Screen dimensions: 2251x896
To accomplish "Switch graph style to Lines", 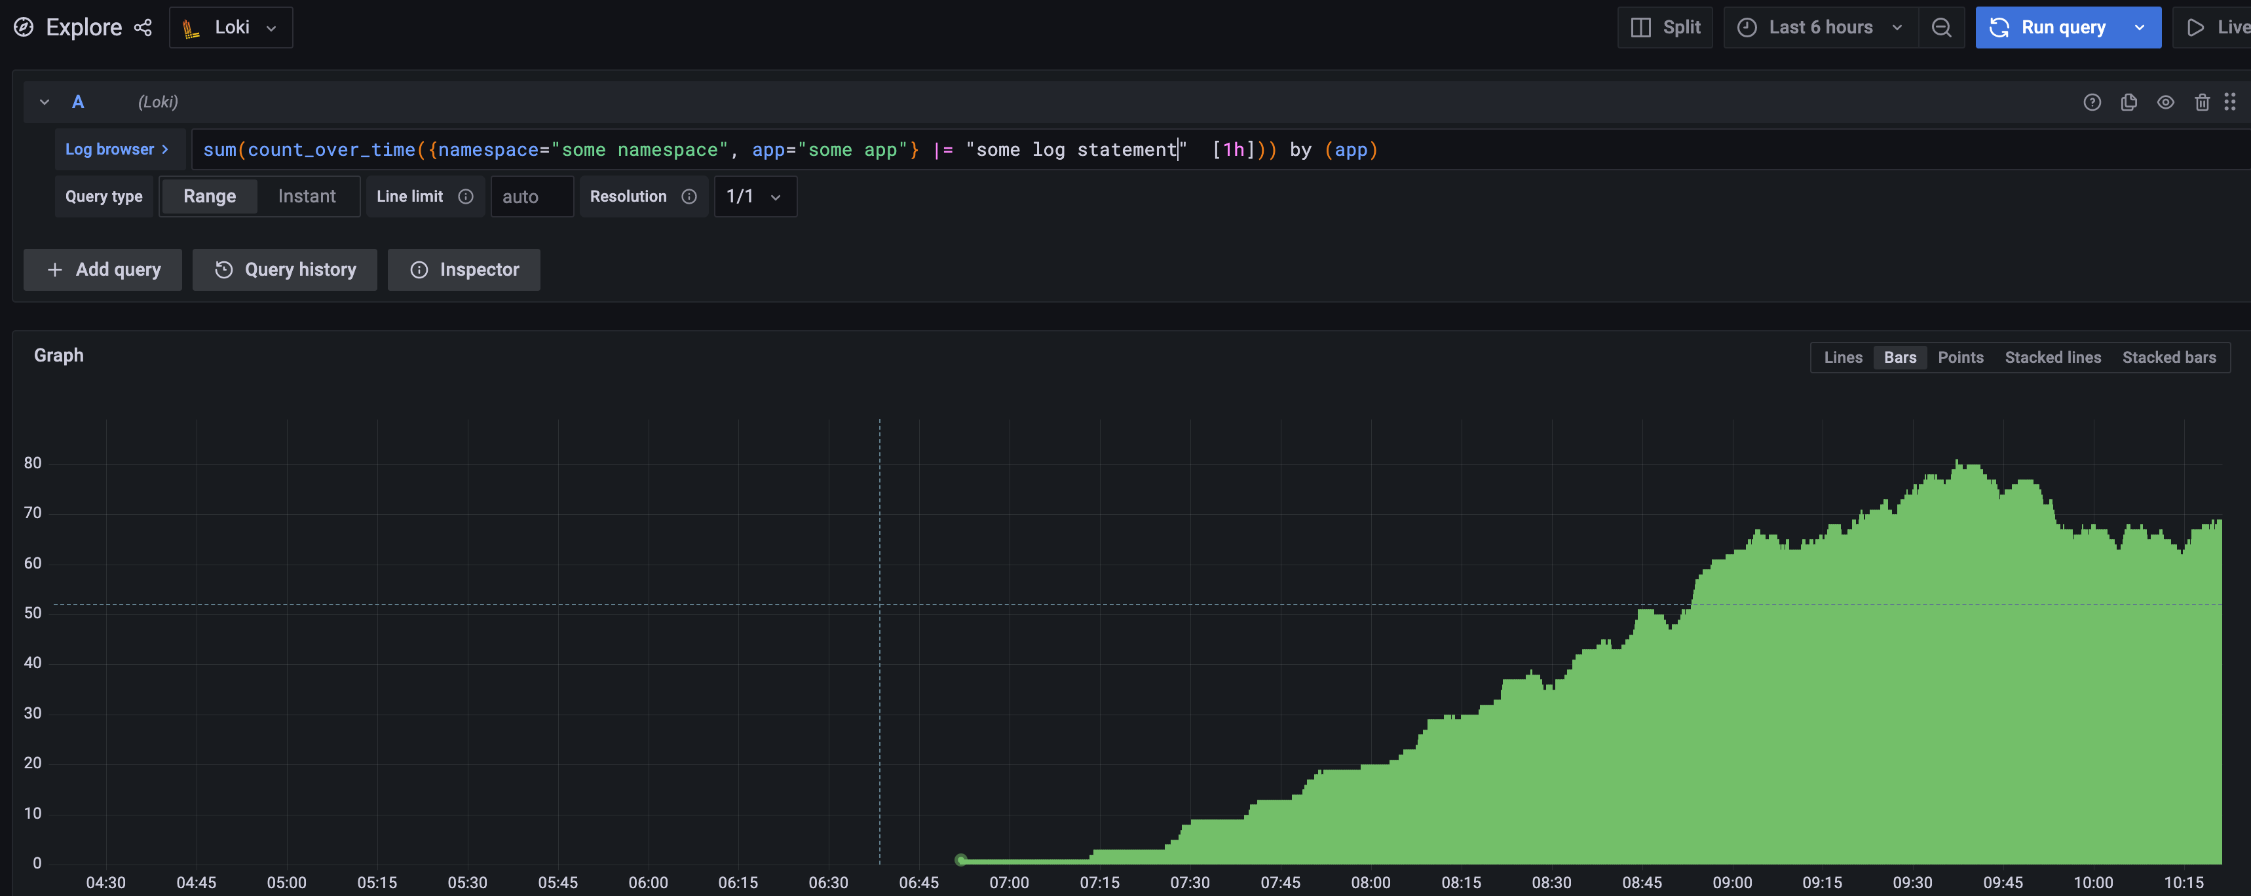I will [1842, 357].
